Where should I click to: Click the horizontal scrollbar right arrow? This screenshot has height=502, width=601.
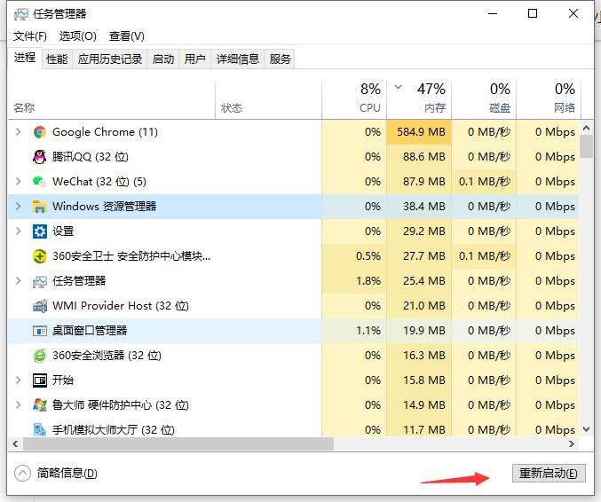(572, 444)
